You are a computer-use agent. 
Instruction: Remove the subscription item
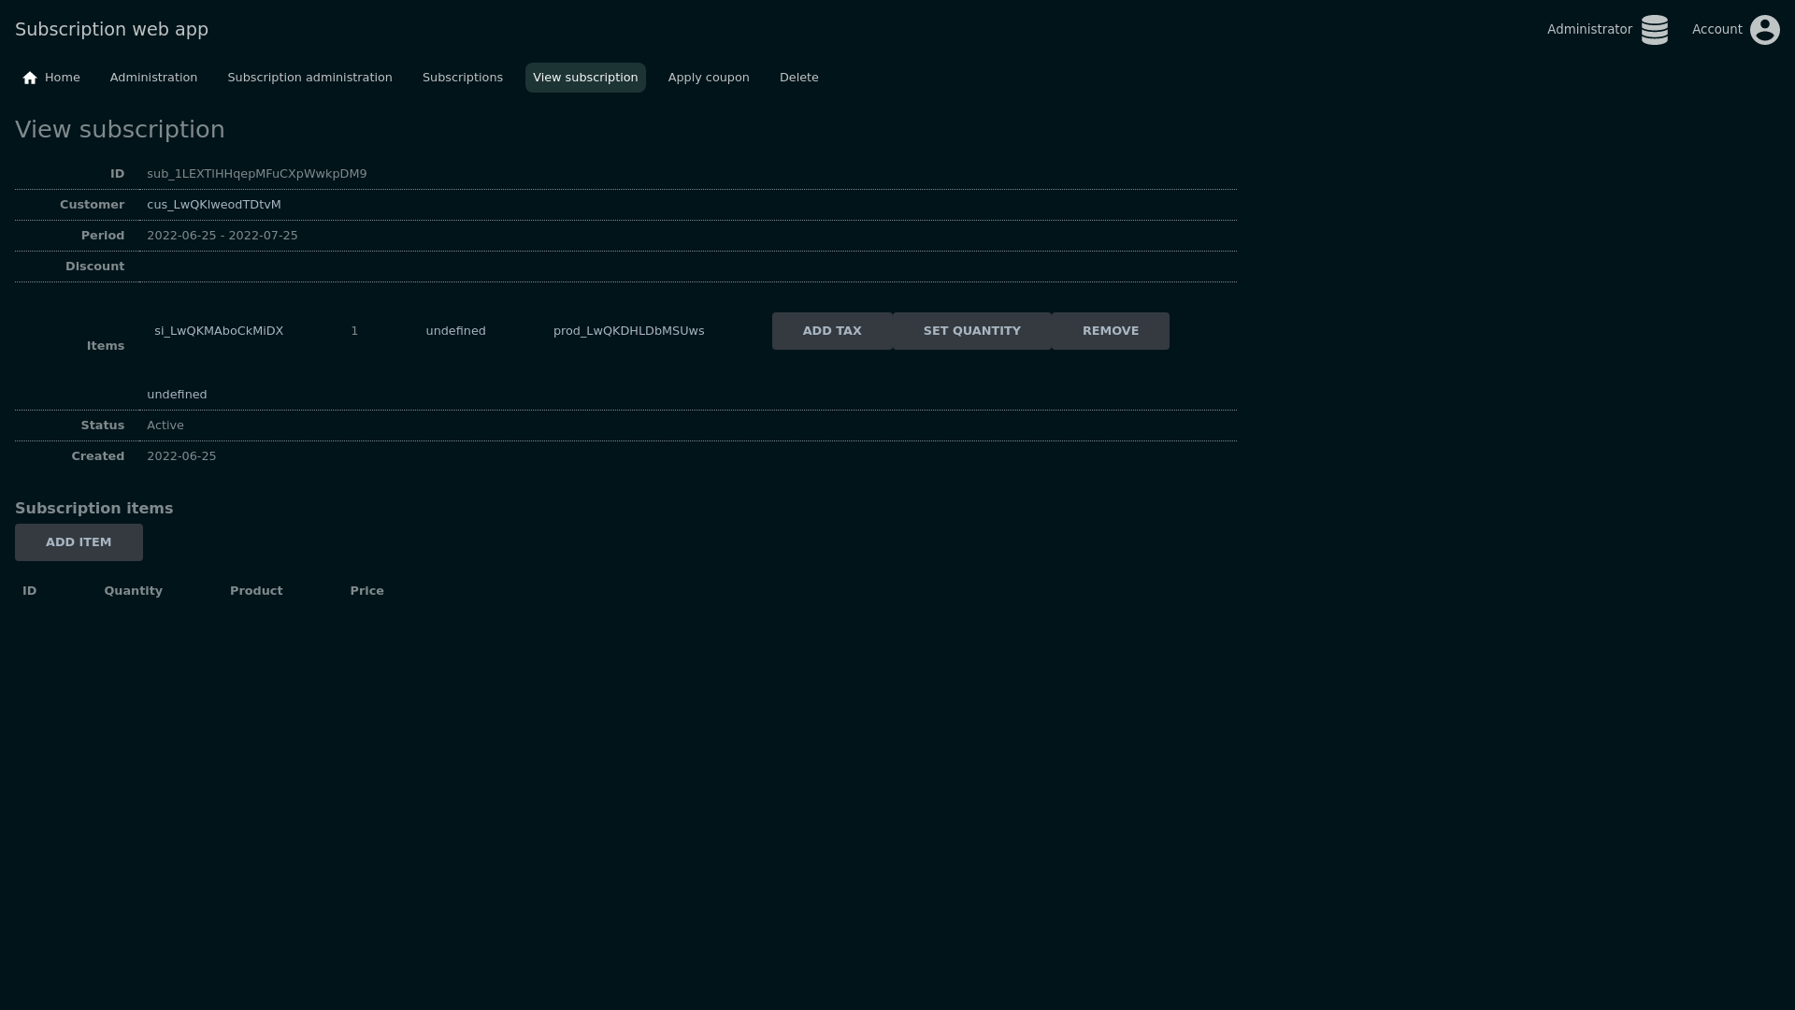pyautogui.click(x=1110, y=331)
